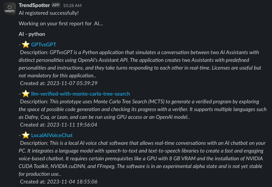The image size is (272, 187).
Task: Open the llm-verified-with-monte-carlo-tree-search link
Action: (x=80, y=94)
